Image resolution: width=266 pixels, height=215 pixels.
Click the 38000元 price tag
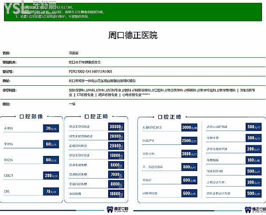click(116, 127)
